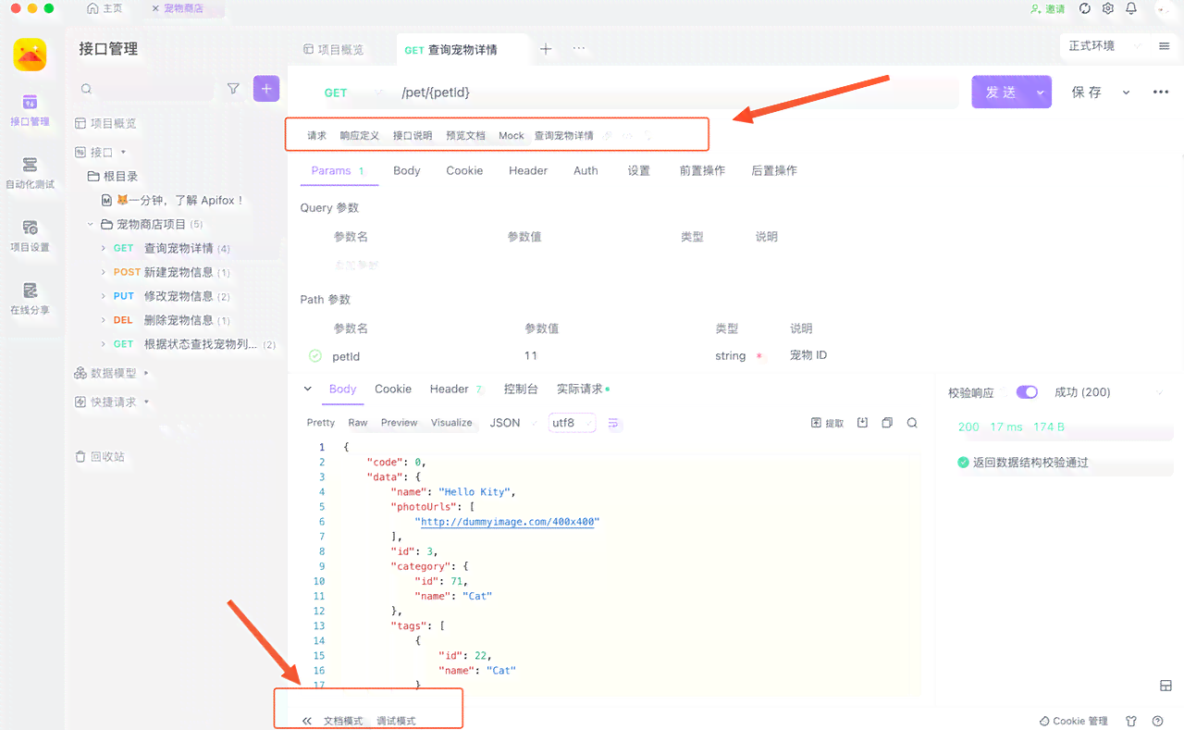Search the response body with the magnifier
This screenshot has height=730, width=1184.
[912, 423]
